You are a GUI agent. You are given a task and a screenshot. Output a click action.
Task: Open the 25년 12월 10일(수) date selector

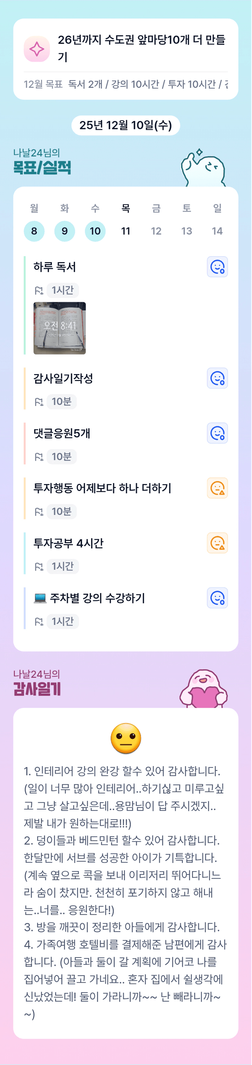pos(126,125)
